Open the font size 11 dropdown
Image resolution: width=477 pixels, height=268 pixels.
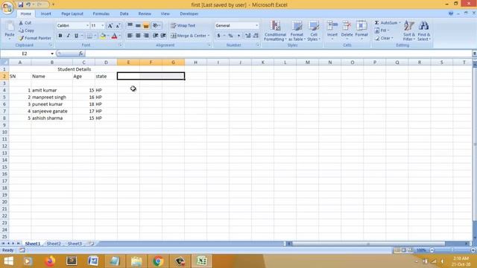coord(103,26)
